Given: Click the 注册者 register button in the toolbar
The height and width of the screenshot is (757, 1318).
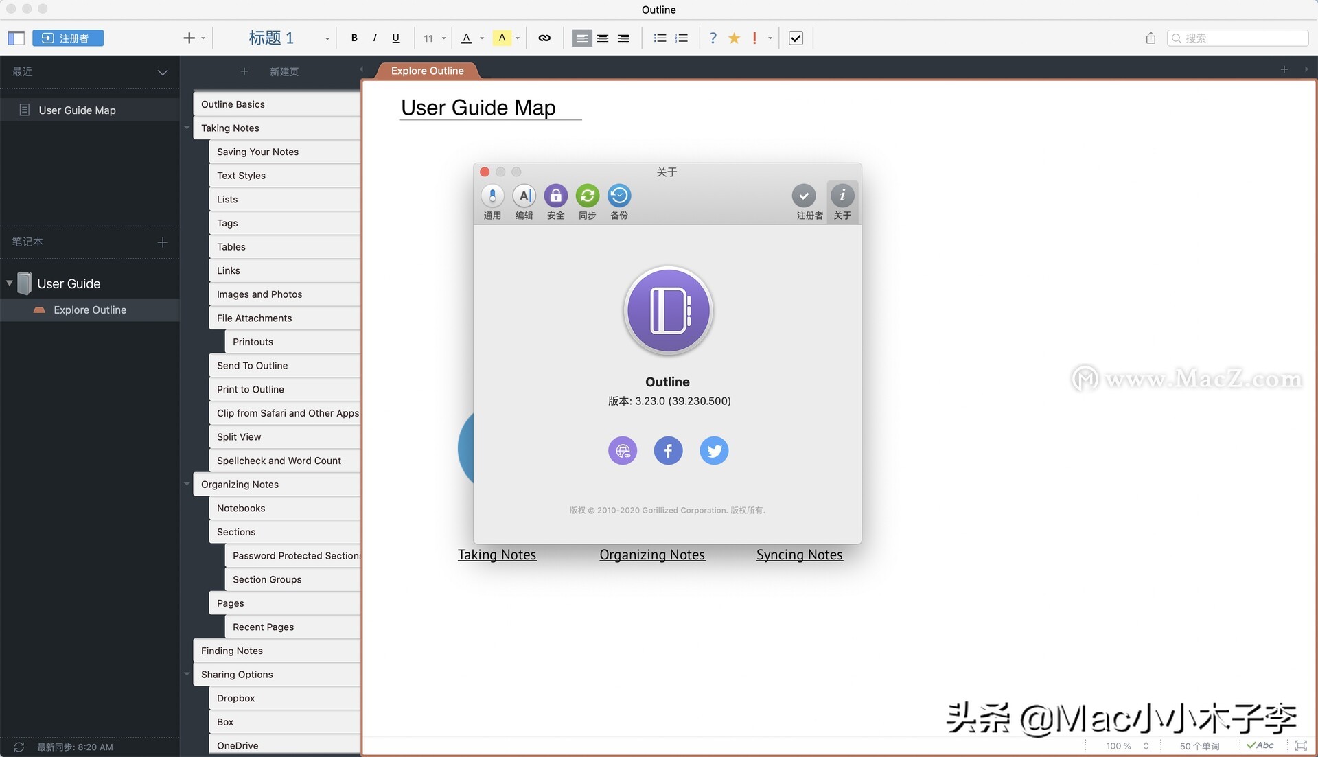Looking at the screenshot, I should (68, 38).
